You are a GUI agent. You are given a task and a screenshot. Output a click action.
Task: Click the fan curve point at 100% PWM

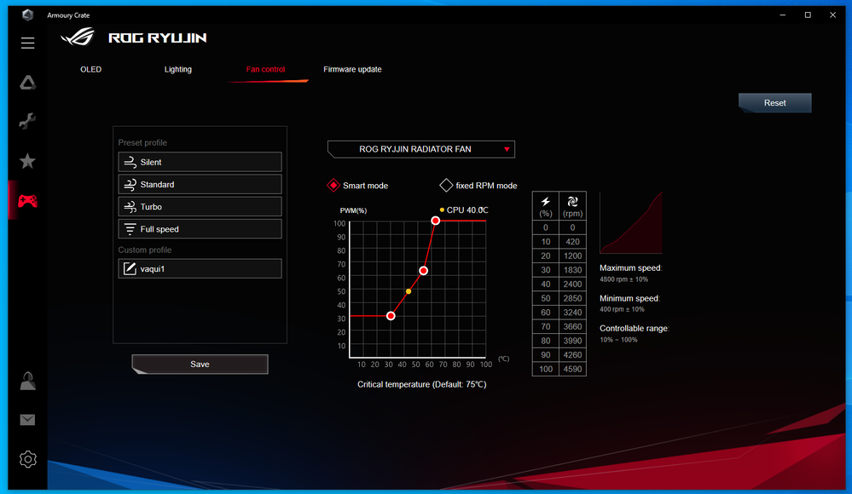click(435, 221)
